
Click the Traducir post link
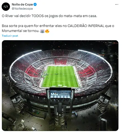pyautogui.click(x=10, y=36)
